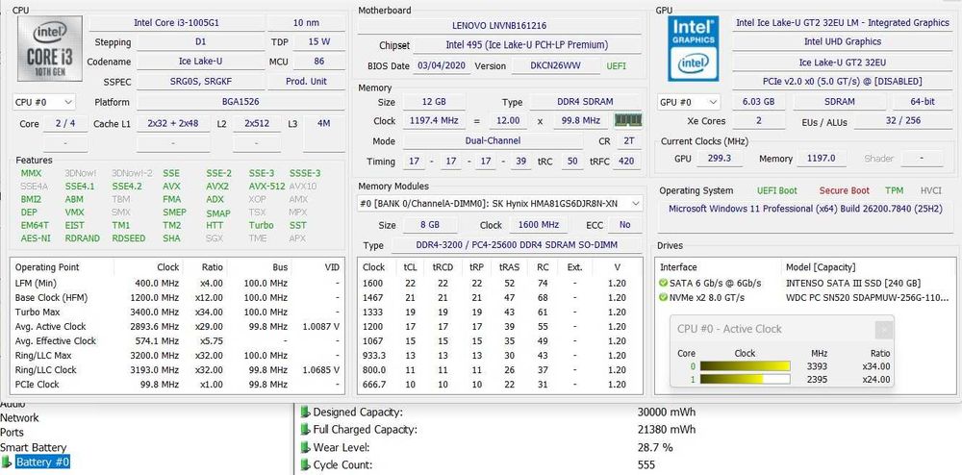Click the LENOVO LNVNB161216 motherboard field
This screenshot has width=962, height=475.
pyautogui.click(x=498, y=26)
